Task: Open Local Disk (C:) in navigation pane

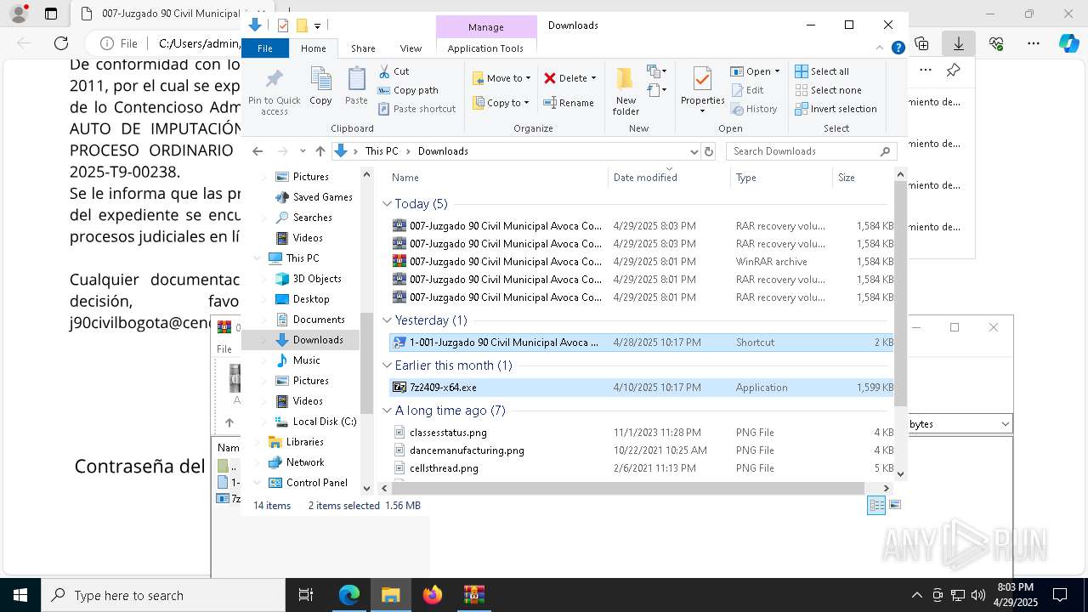Action: click(x=315, y=422)
